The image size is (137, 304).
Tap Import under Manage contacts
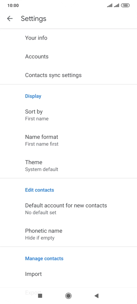tap(68, 274)
